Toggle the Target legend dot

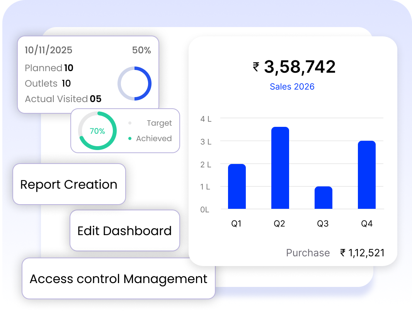point(130,123)
